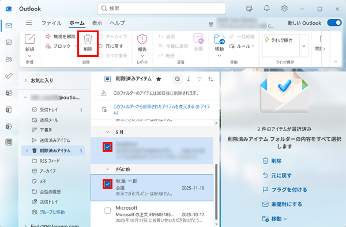Image resolution: width=346 pixels, height=227 pixels.
Task: Uncheck the 秋葉 一郎 message checkbox
Action: (x=107, y=184)
